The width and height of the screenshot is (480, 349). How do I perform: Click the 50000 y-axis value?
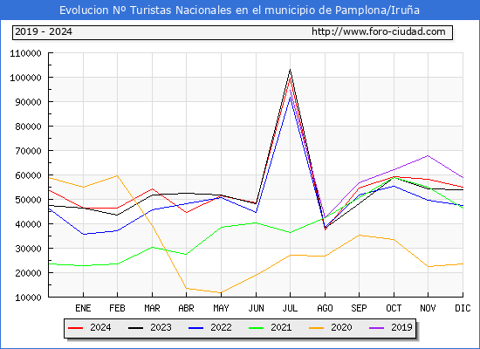28,200
